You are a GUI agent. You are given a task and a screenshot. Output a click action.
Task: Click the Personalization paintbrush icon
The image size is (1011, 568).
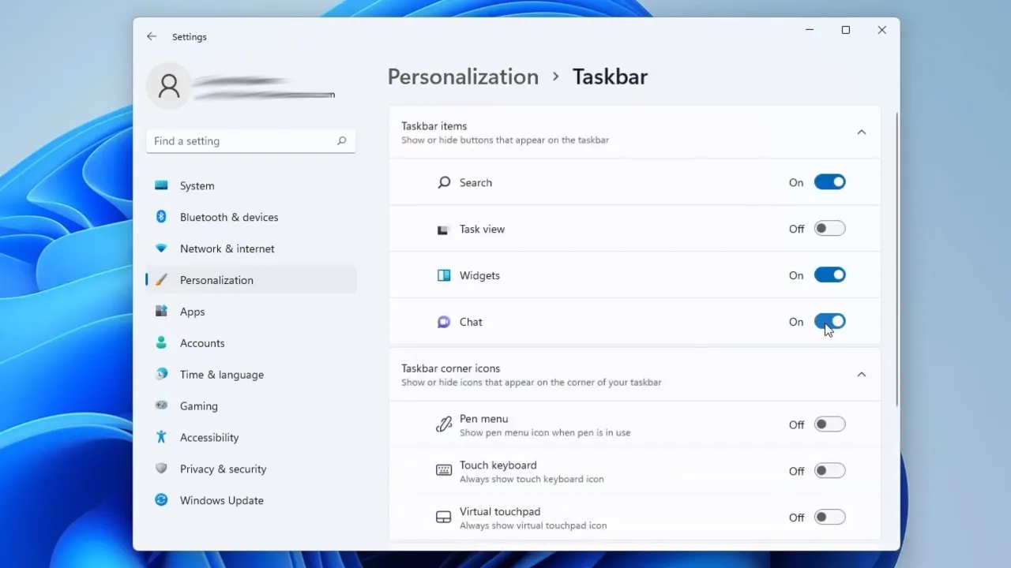(161, 280)
